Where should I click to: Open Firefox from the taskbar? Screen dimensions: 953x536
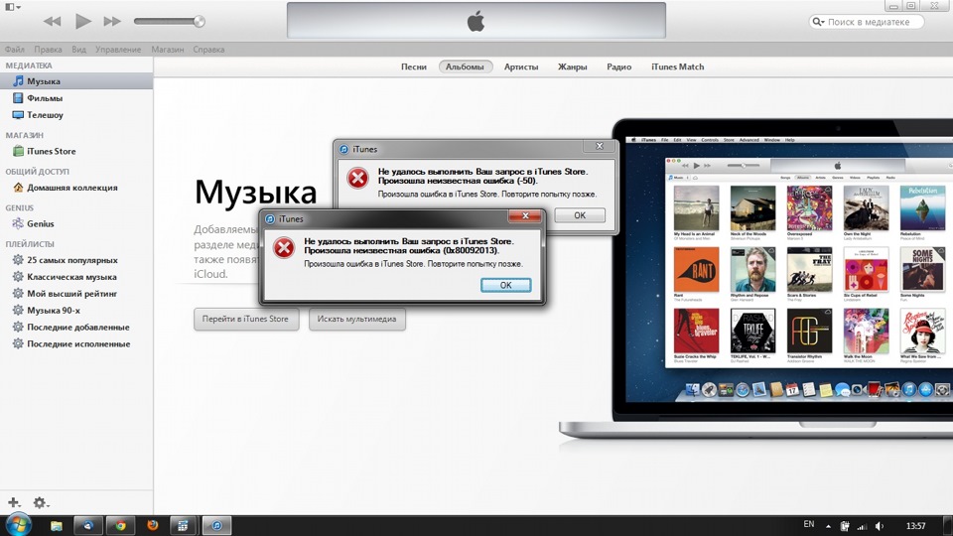(x=153, y=525)
